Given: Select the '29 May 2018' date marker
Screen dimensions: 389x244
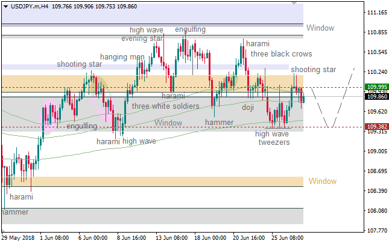Looking at the screenshot, I should click(18, 238).
